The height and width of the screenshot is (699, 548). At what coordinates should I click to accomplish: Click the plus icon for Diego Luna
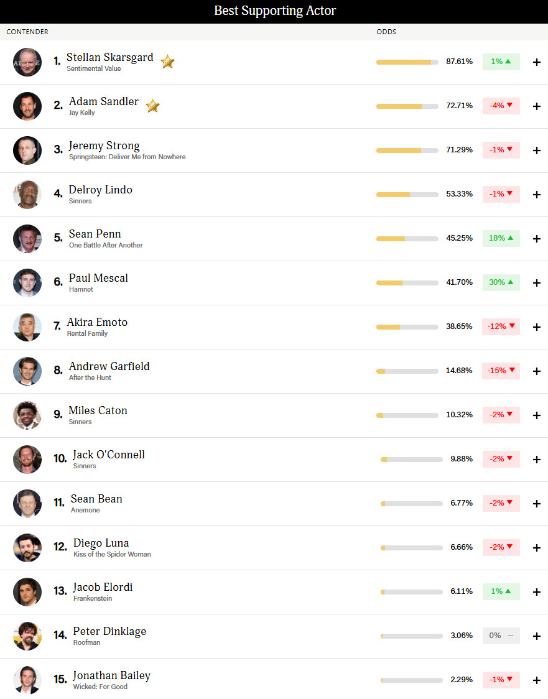(537, 548)
